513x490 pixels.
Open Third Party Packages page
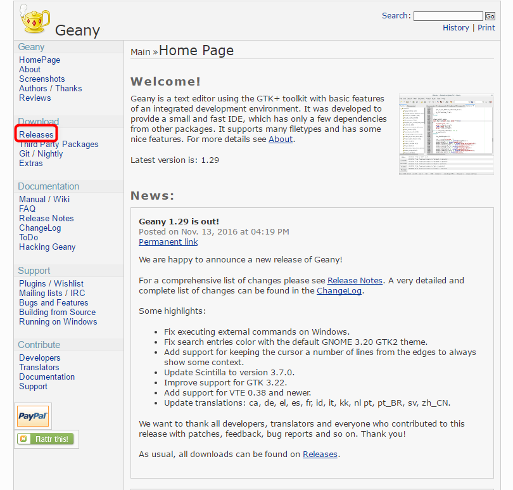59,145
